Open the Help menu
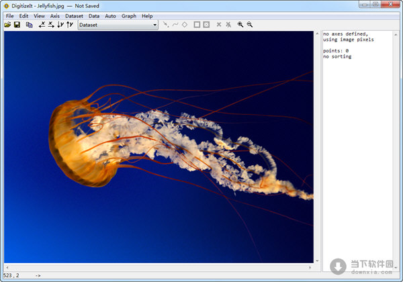403x282 pixels. click(147, 15)
